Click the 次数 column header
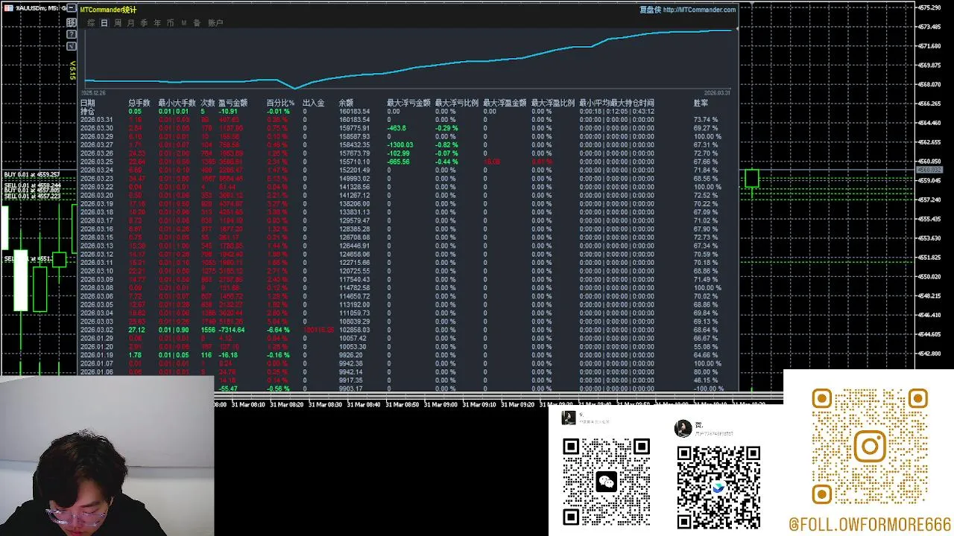 pyautogui.click(x=207, y=103)
